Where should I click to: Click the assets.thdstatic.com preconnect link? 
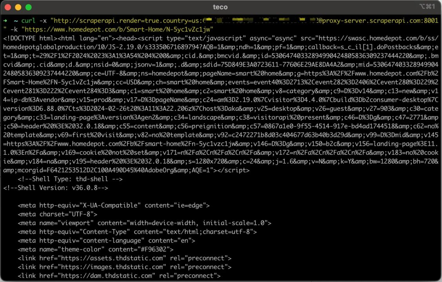[x=125, y=258]
